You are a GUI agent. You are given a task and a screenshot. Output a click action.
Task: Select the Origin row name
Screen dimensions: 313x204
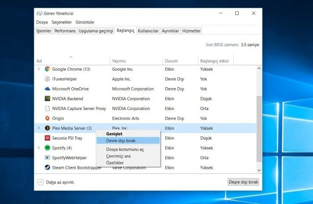[58, 118]
